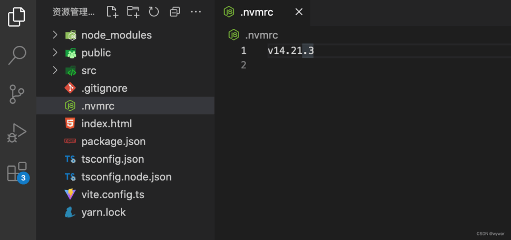Select .nvmrc file in explorer tree

(125, 105)
